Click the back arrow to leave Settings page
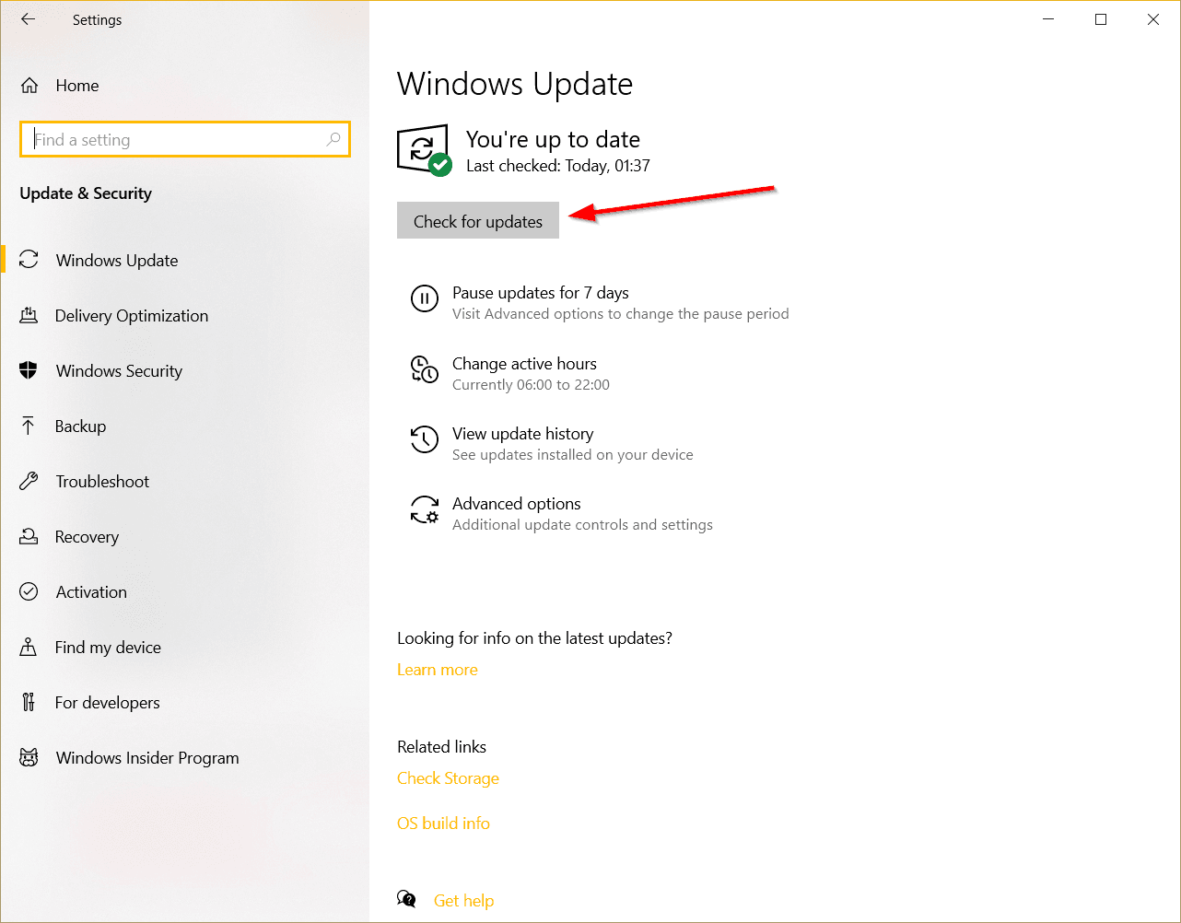1181x923 pixels. tap(27, 18)
